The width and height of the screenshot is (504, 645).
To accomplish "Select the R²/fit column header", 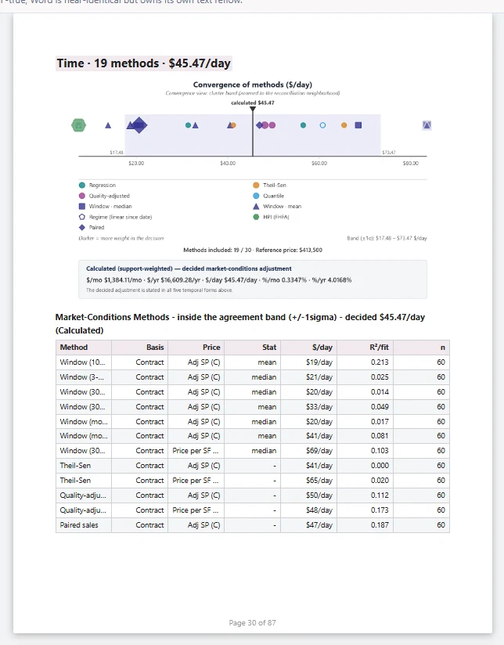I will pyautogui.click(x=365, y=348).
